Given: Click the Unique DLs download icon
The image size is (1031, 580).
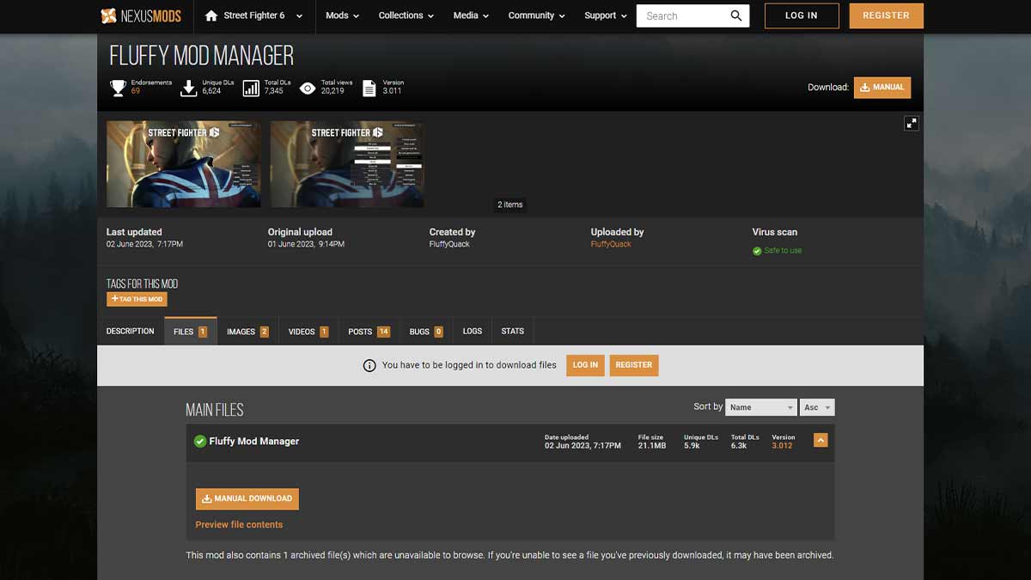Looking at the screenshot, I should (189, 88).
